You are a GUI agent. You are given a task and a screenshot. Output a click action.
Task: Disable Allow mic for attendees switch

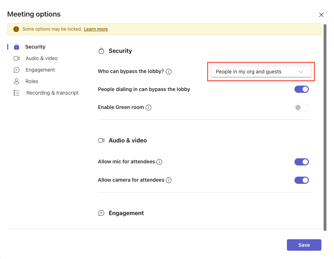point(301,162)
